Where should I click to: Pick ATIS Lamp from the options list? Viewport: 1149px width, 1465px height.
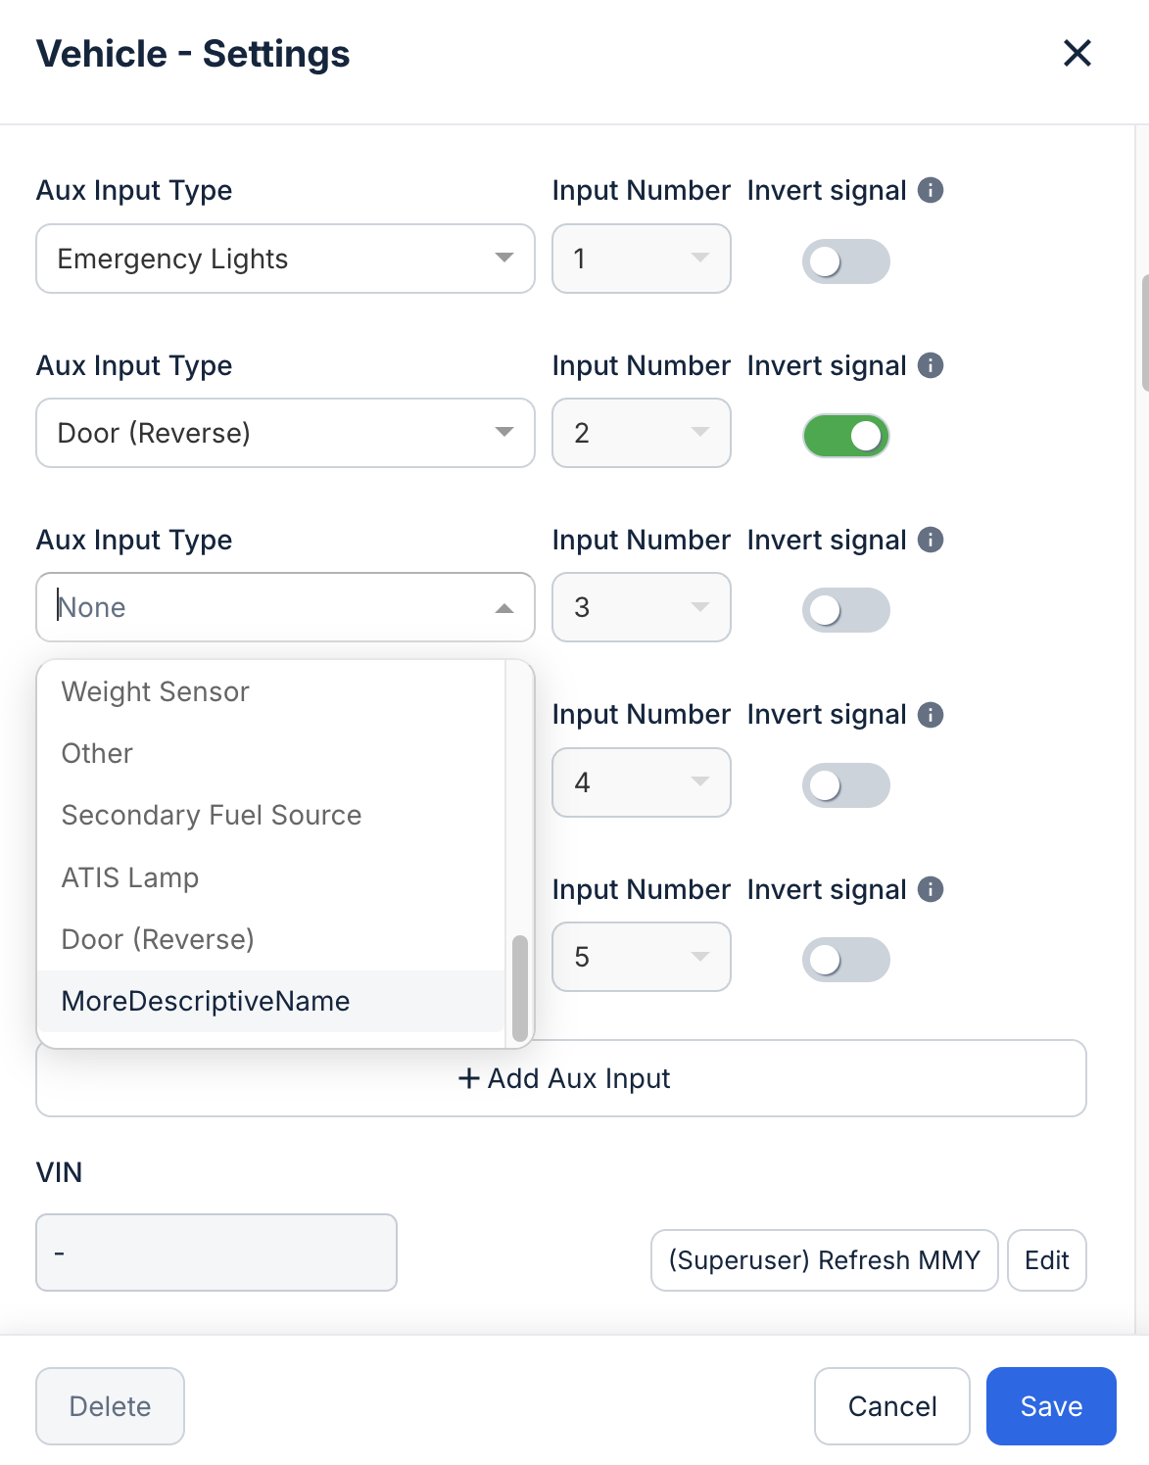[130, 877]
